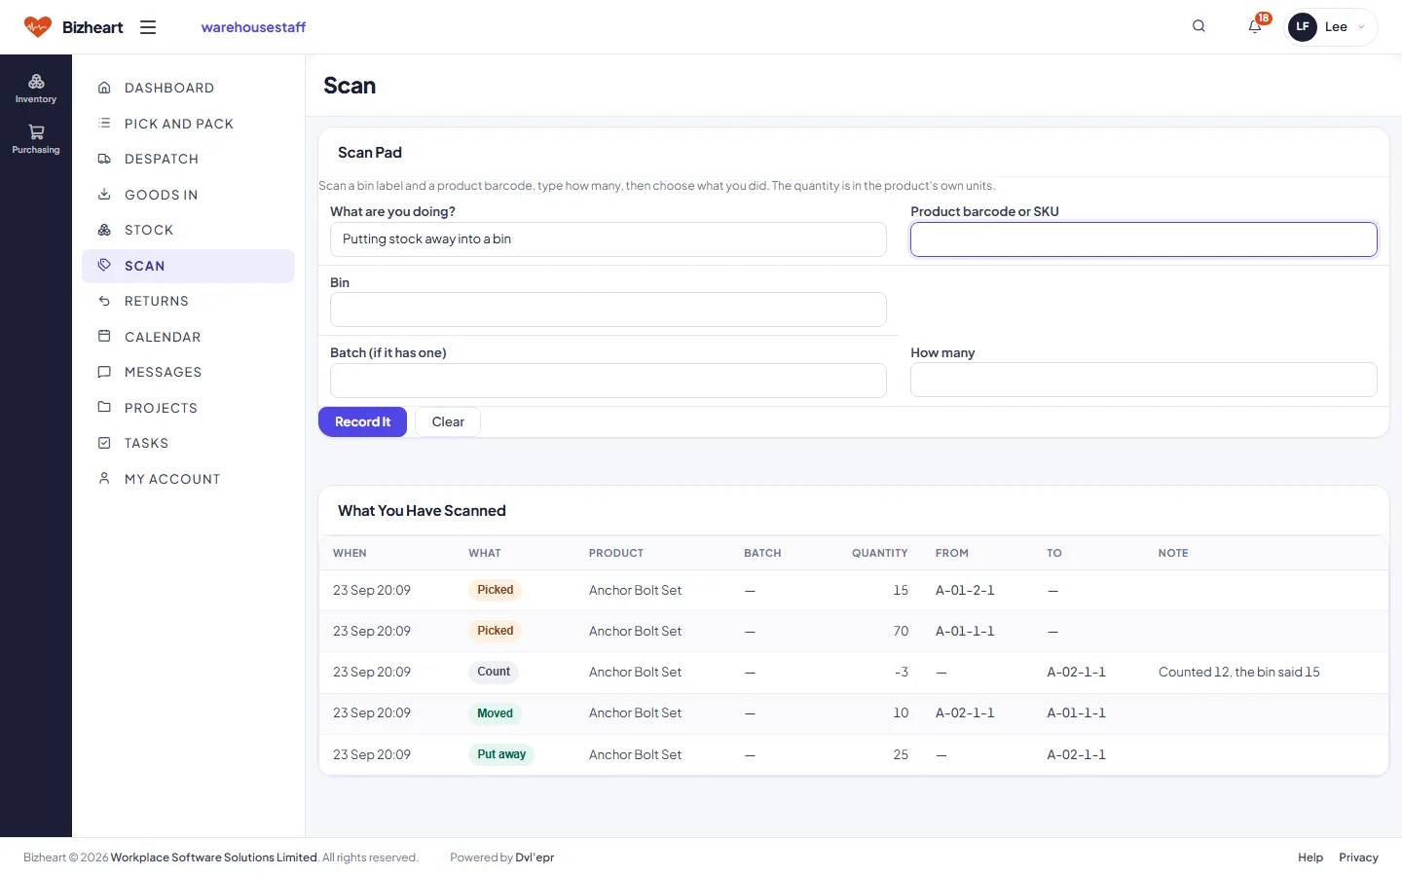Click the 'Count' status badge
Viewport: 1402px width, 876px height.
point(494,672)
